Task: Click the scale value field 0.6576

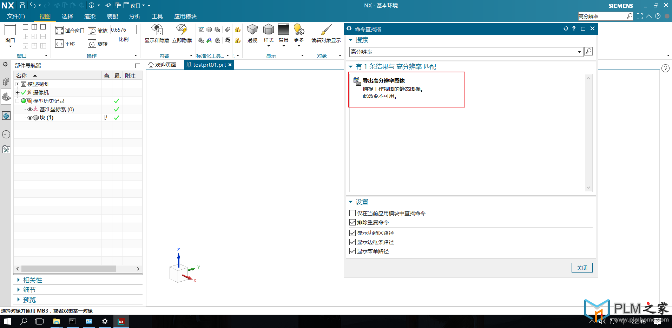Action: coord(124,30)
